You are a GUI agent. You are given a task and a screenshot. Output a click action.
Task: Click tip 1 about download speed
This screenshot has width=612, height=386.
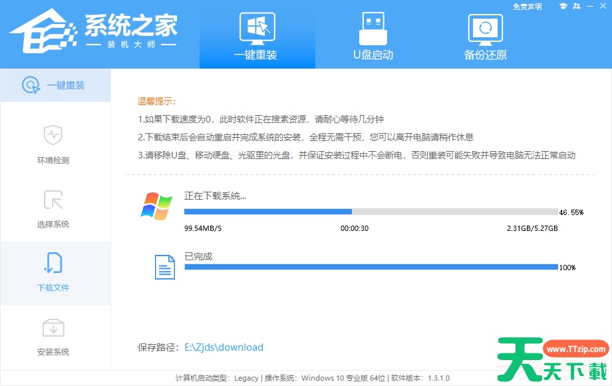pyautogui.click(x=261, y=119)
